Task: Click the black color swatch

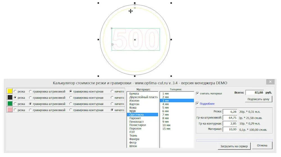Action: pyautogui.click(x=10, y=97)
